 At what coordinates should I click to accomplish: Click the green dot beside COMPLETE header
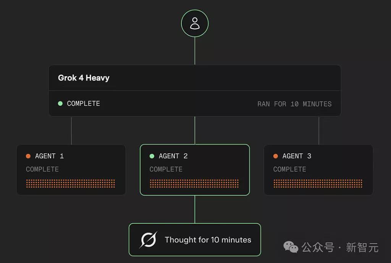[60, 103]
